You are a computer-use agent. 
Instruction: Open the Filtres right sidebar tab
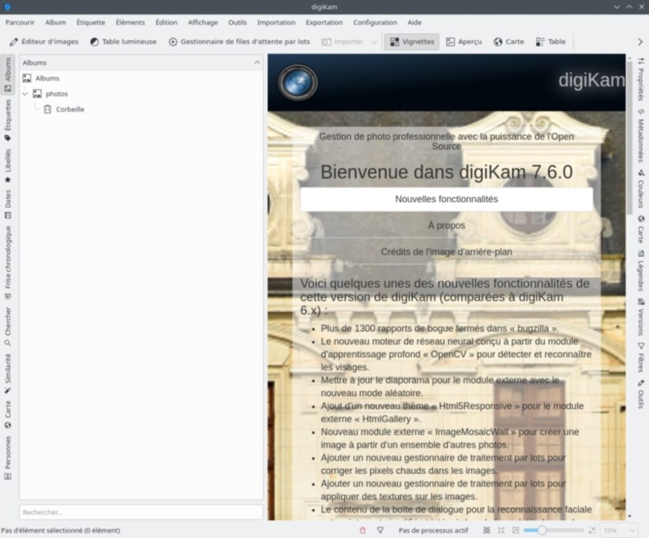[x=641, y=357]
